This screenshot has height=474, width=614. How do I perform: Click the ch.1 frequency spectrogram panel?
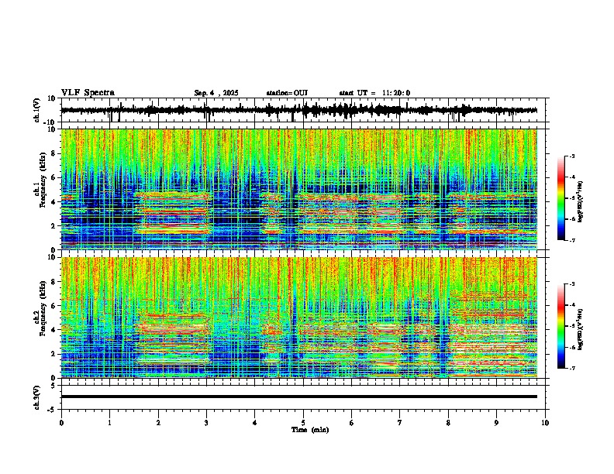coord(299,189)
